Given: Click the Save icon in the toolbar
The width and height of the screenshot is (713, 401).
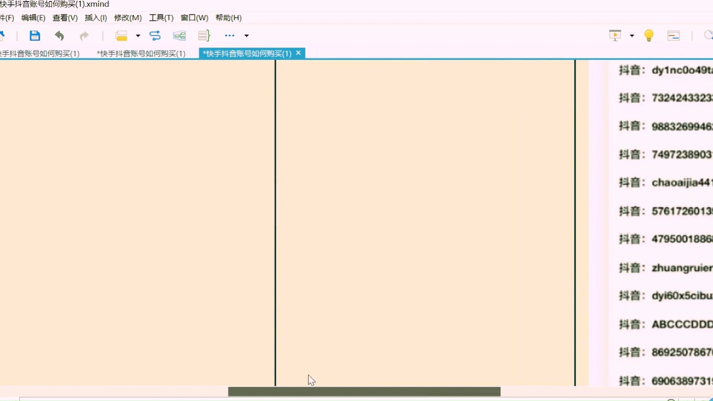Looking at the screenshot, I should [35, 36].
